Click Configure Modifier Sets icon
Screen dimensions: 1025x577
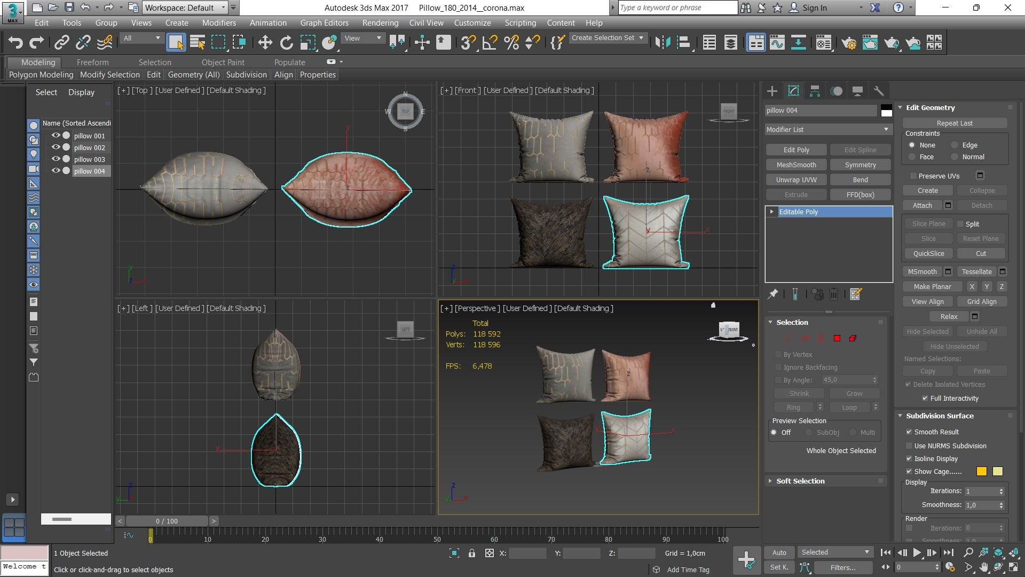pyautogui.click(x=856, y=294)
